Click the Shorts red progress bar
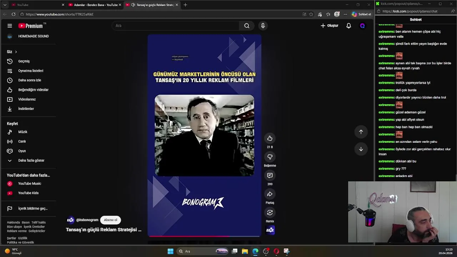The width and height of the screenshot is (457, 257). [204, 236]
